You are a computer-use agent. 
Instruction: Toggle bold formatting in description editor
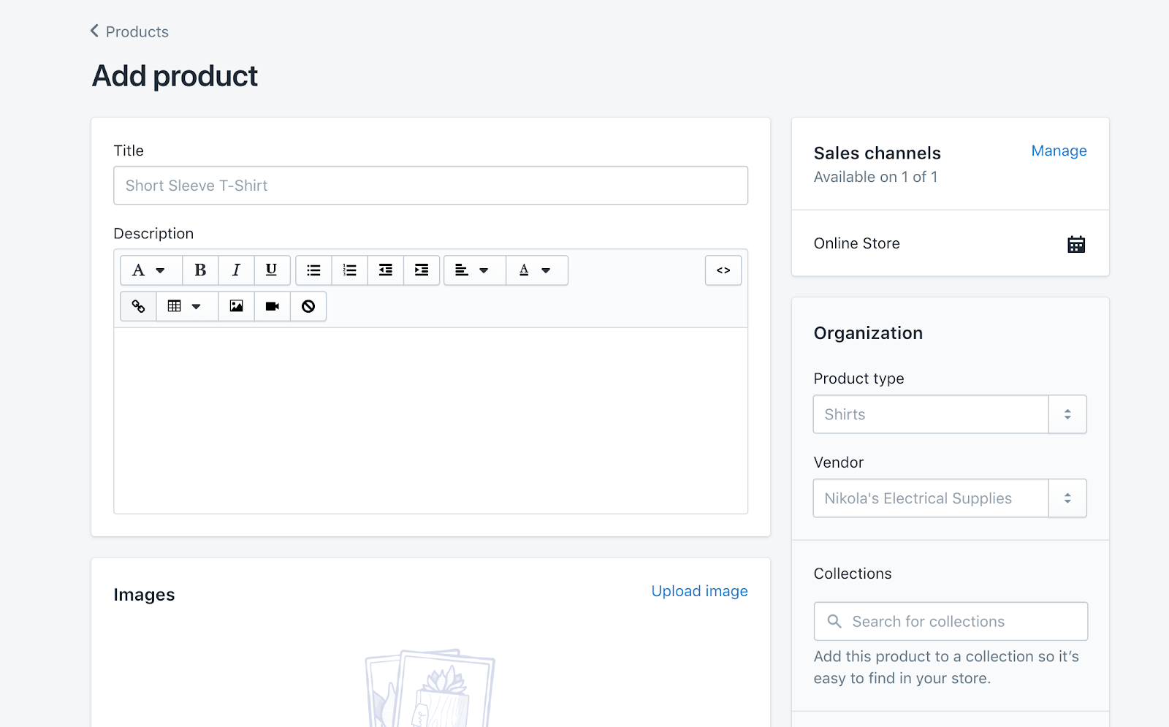[200, 270]
